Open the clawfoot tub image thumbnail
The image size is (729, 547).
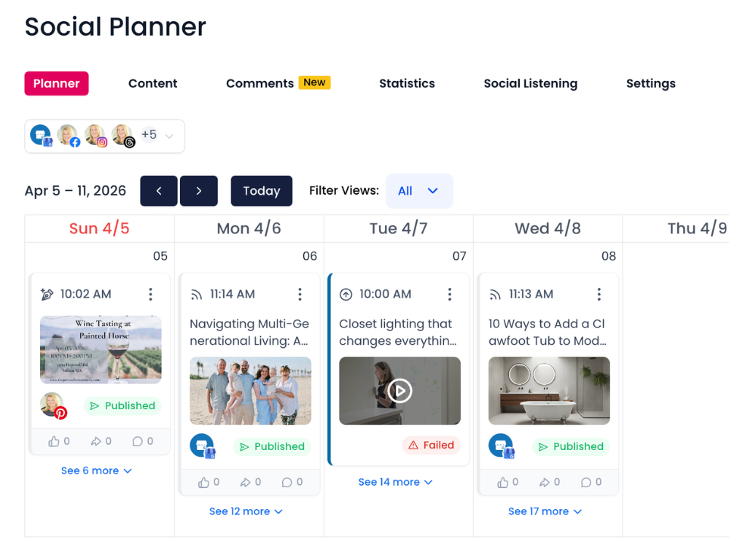tap(549, 391)
